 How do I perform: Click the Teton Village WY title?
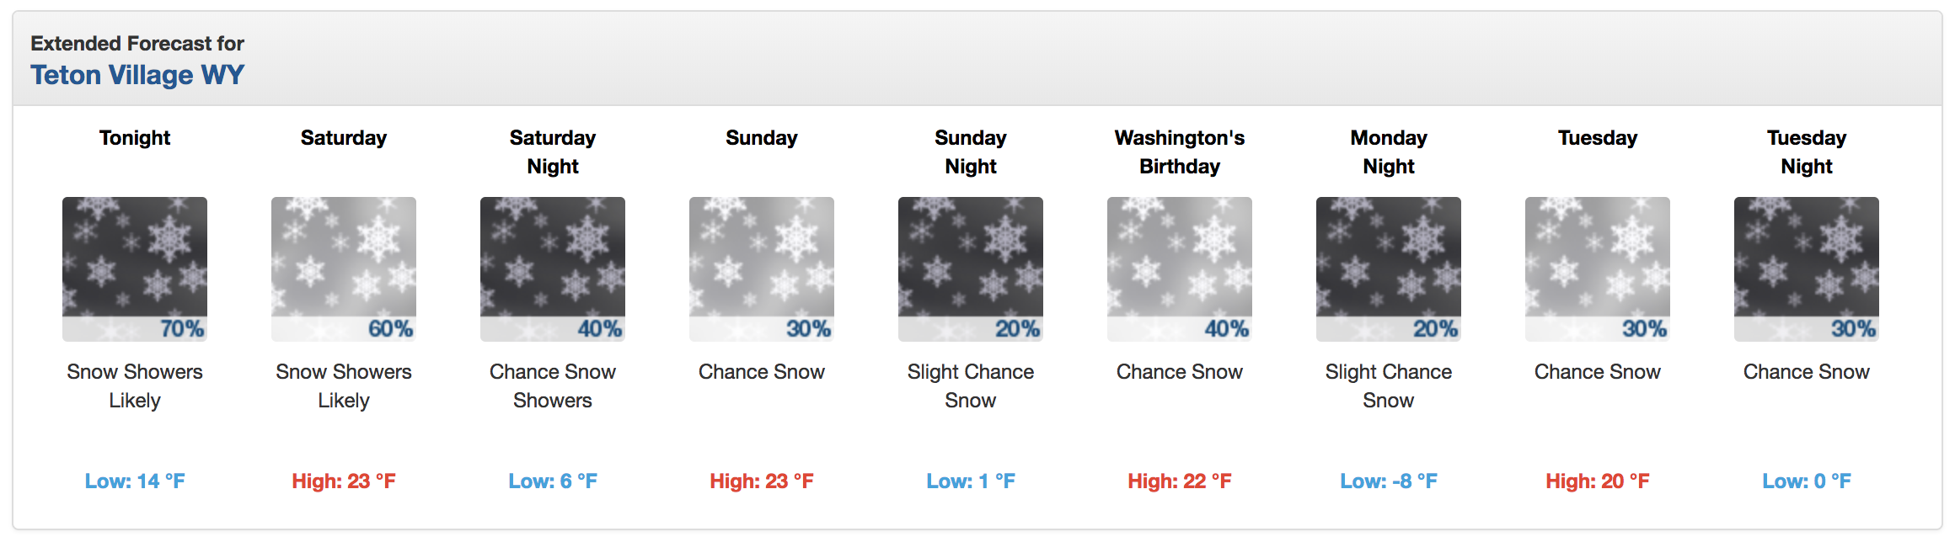[137, 75]
